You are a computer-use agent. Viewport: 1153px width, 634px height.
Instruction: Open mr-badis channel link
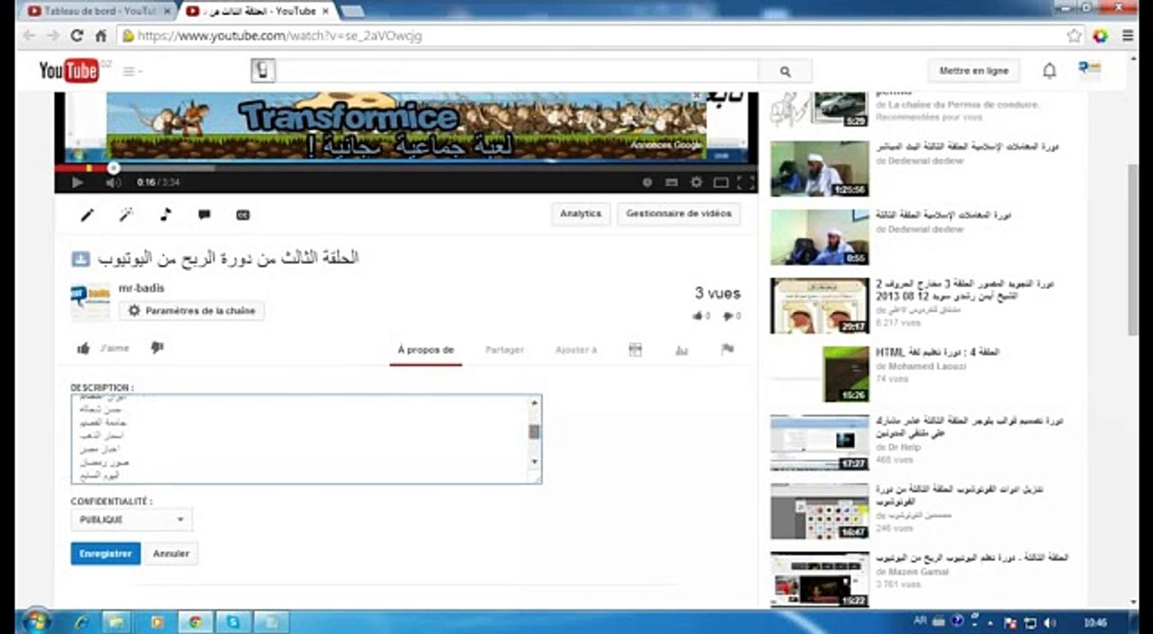[141, 288]
